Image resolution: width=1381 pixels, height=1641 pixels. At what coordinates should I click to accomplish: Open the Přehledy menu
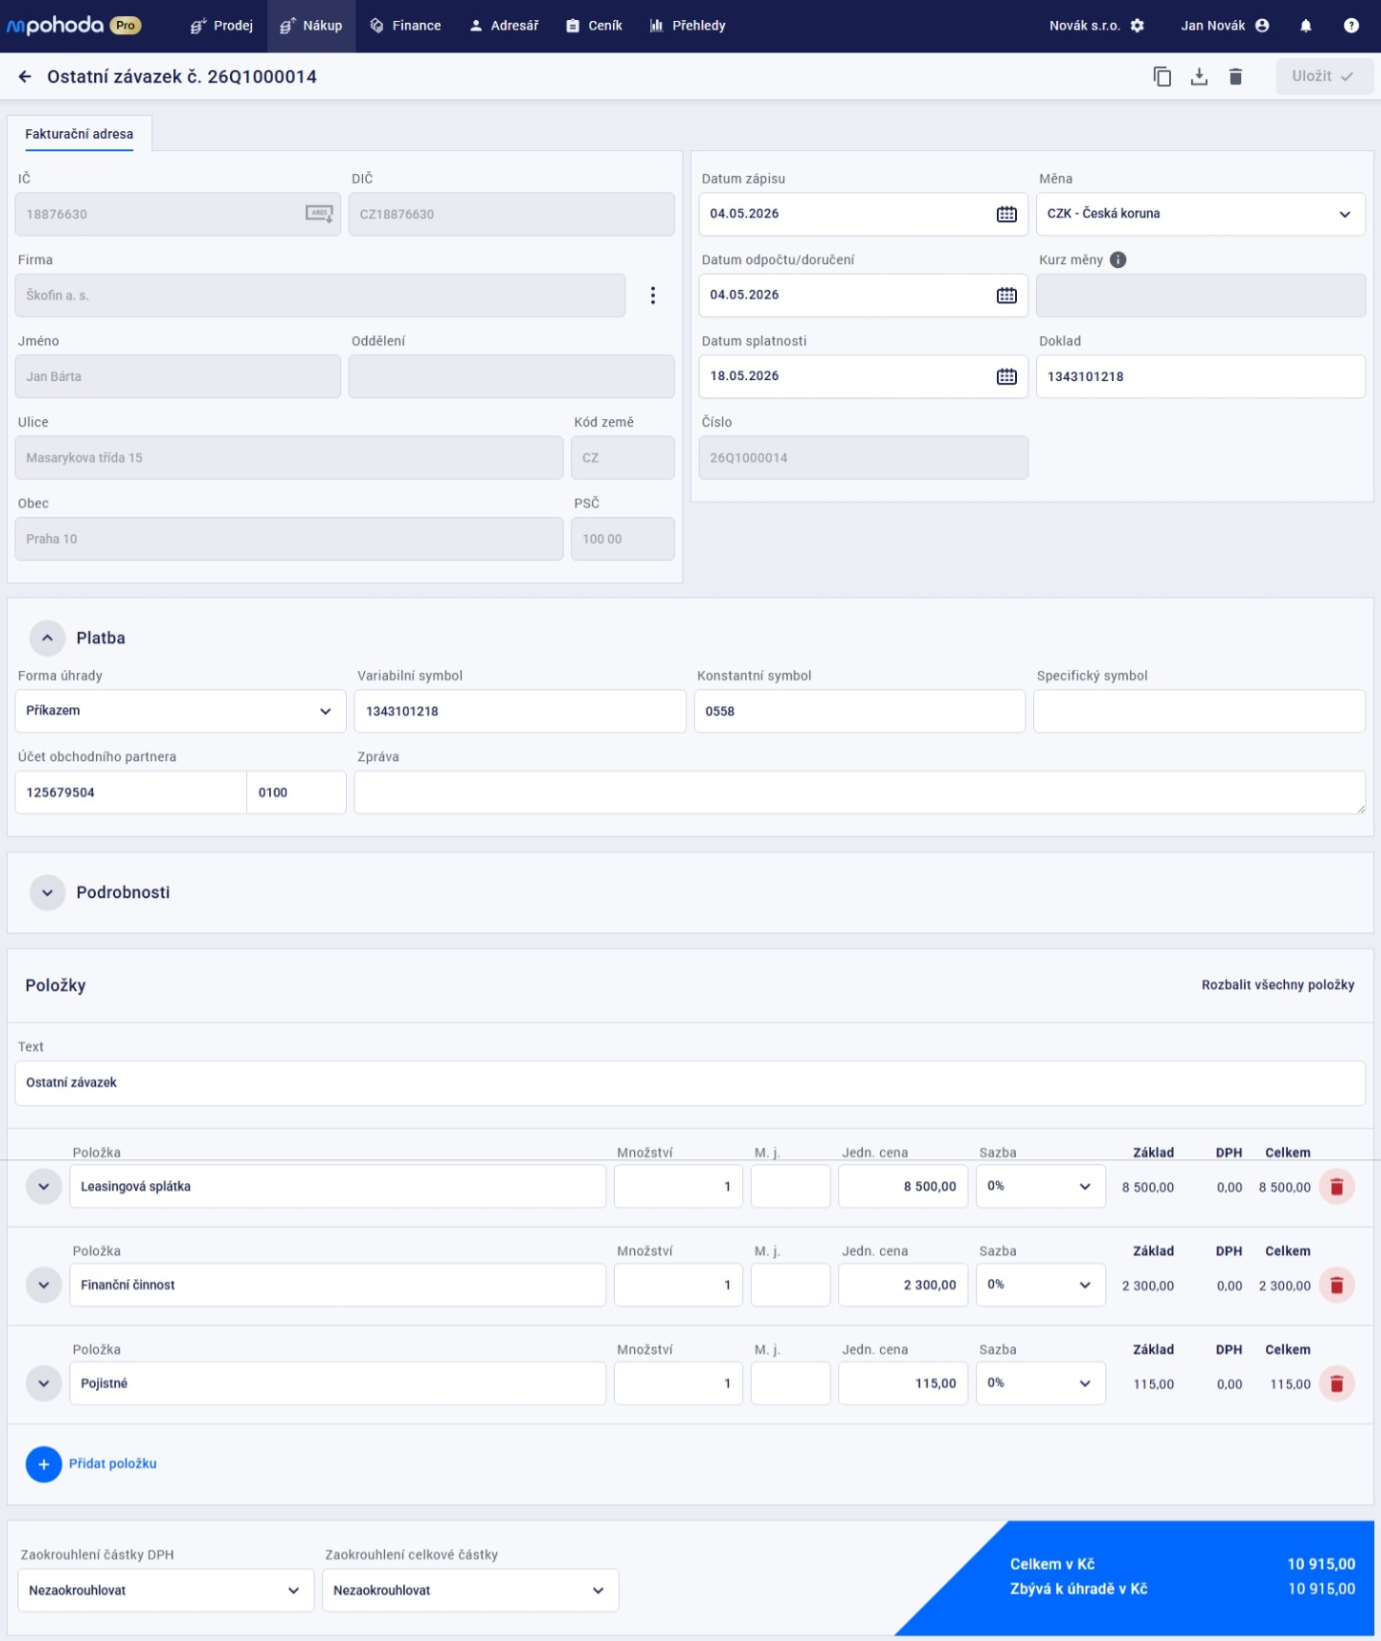pos(688,26)
